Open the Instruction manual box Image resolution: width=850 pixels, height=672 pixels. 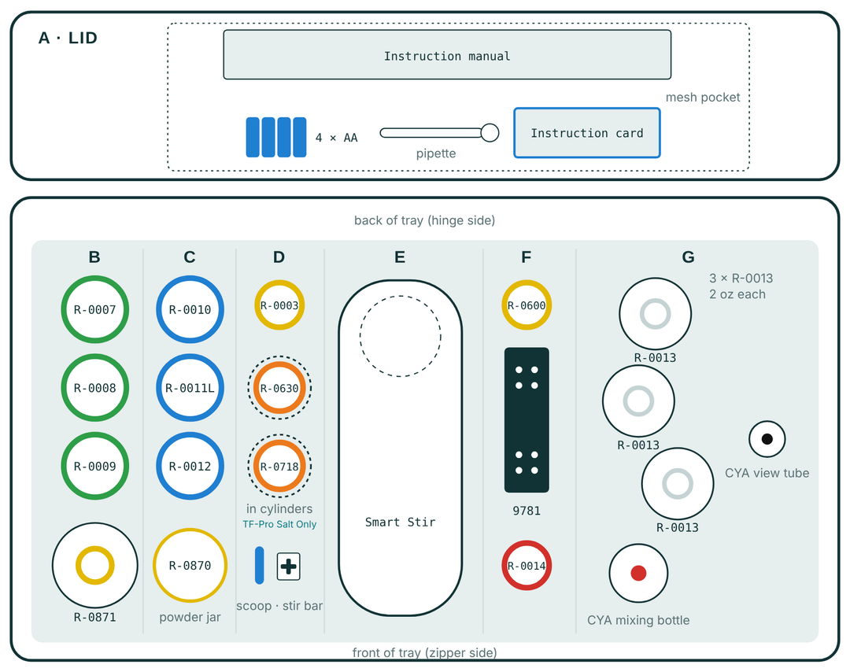(447, 55)
